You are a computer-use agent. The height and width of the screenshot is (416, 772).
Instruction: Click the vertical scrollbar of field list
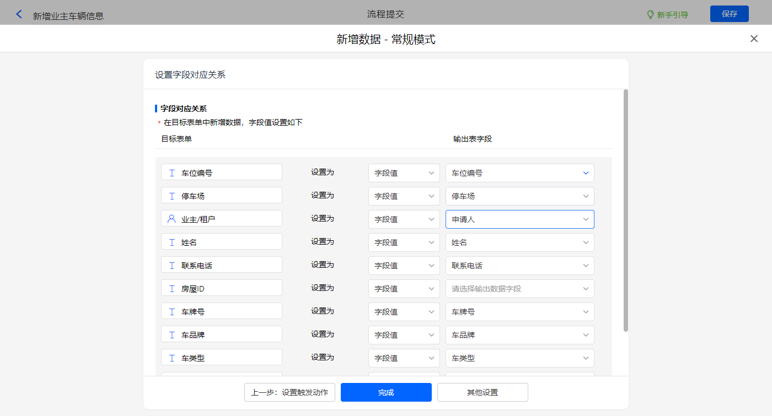[x=625, y=209]
